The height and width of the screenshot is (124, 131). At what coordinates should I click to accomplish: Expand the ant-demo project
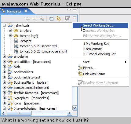pos(4,56)
